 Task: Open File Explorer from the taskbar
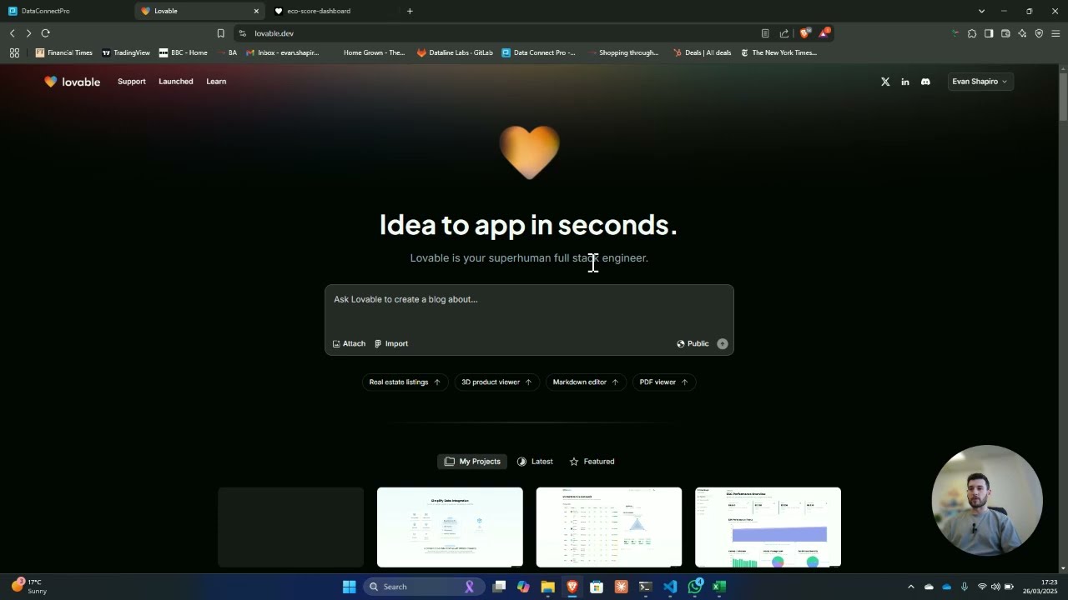[547, 587]
